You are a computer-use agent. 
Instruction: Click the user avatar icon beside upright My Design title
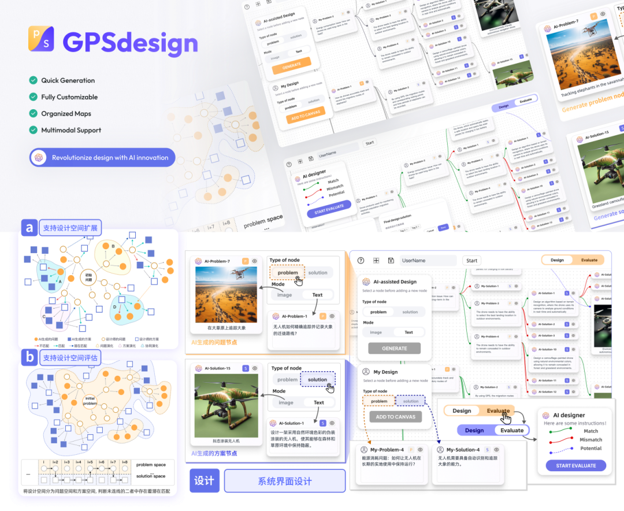(x=366, y=372)
